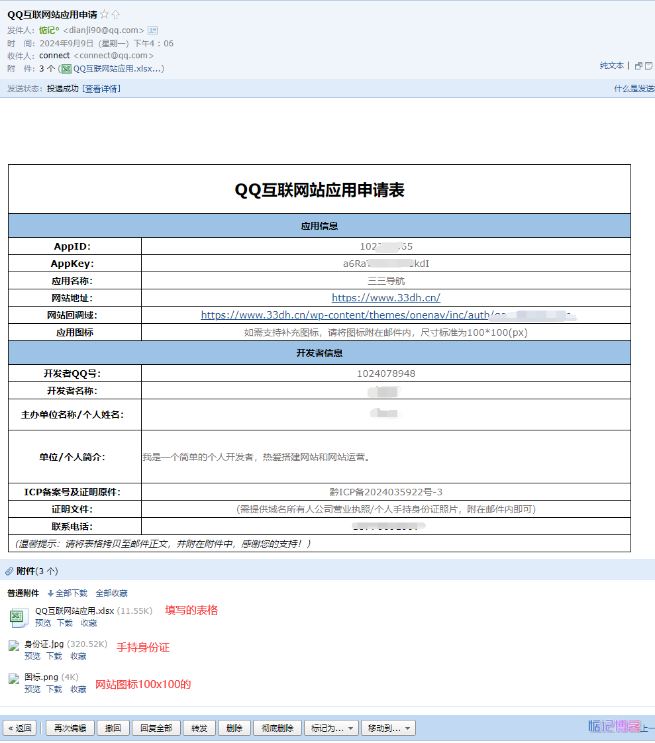The width and height of the screenshot is (655, 743).
Task: Click the QQ互联网站应用申请表 table title
Action: (319, 190)
